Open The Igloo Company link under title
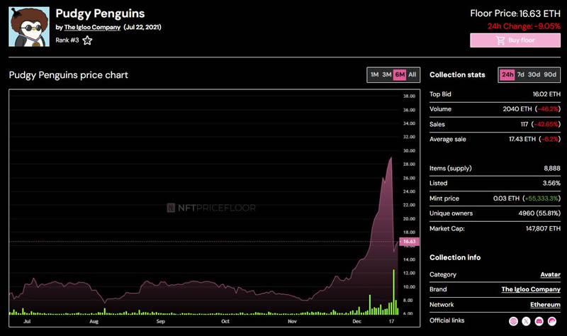 coord(92,27)
